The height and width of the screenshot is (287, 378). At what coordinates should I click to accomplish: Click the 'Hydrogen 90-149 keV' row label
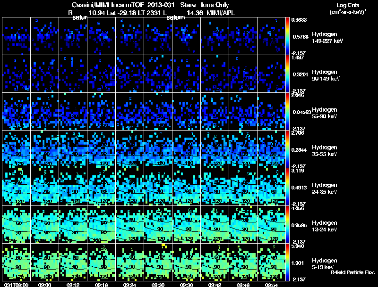326,75
